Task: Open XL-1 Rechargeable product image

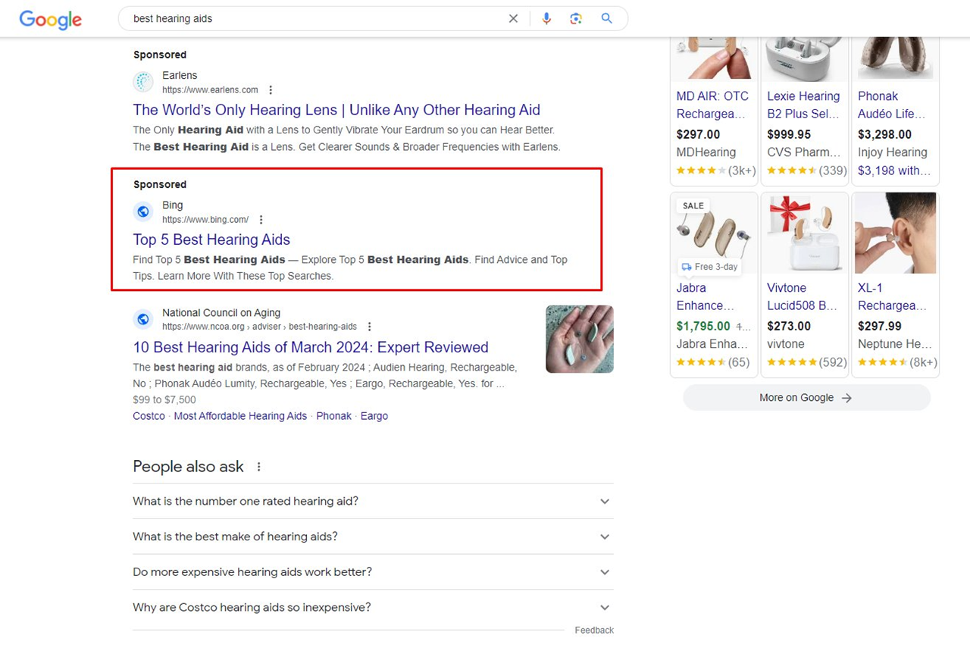Action: [x=896, y=233]
